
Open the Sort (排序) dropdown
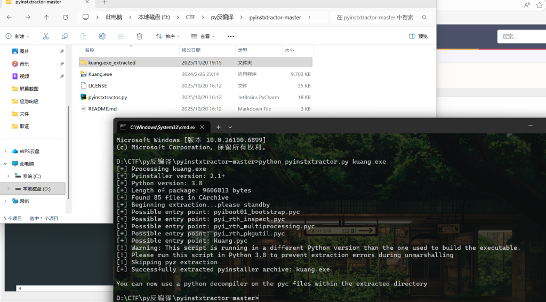(x=167, y=36)
